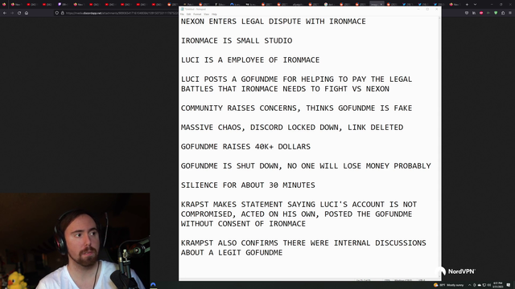Open the Notepad View menu
Viewport: 515px width, 289px height.
click(x=206, y=14)
